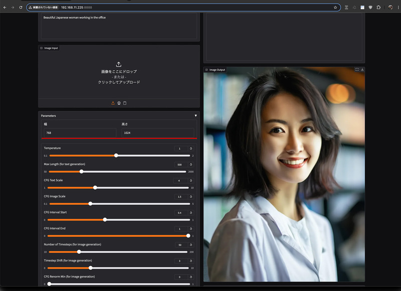Click the Timestep Shift number box showing 3

coord(181,261)
